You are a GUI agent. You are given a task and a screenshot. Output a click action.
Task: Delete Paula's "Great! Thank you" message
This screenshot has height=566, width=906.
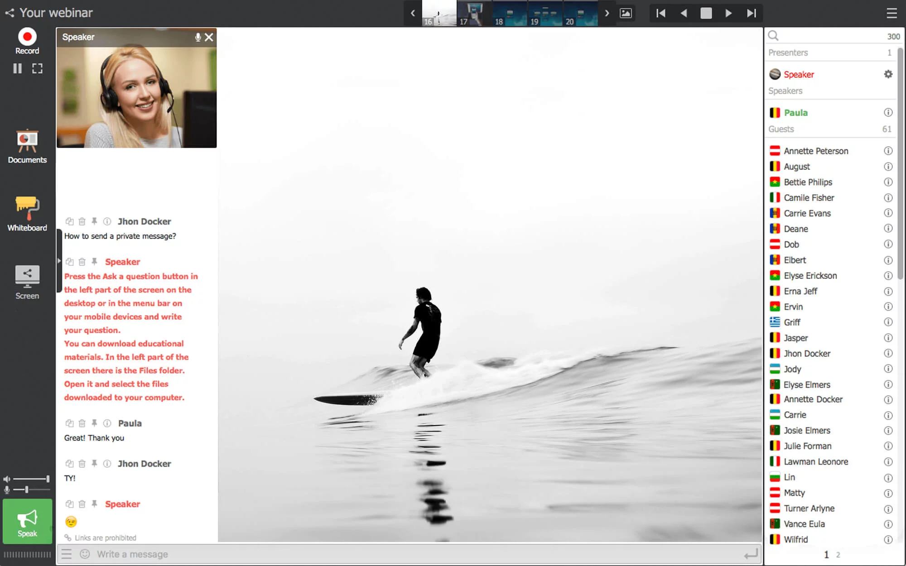[x=82, y=423]
